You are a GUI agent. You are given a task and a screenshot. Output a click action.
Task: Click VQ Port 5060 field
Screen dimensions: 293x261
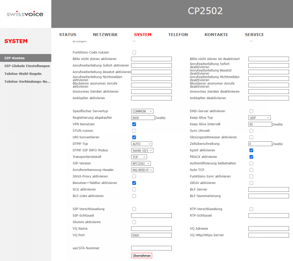pos(151,235)
